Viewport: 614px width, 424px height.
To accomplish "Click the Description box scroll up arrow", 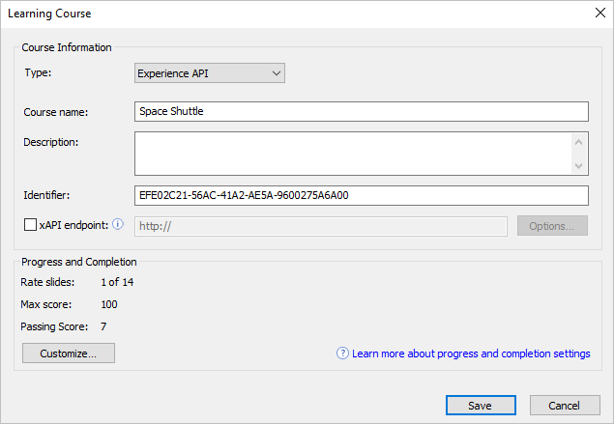I will click(x=578, y=142).
